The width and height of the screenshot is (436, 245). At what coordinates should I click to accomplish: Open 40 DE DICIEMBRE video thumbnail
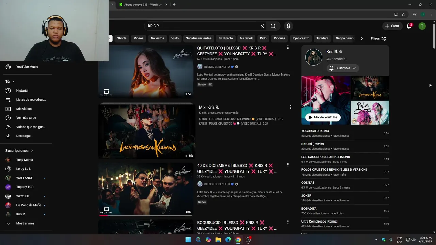point(146,189)
